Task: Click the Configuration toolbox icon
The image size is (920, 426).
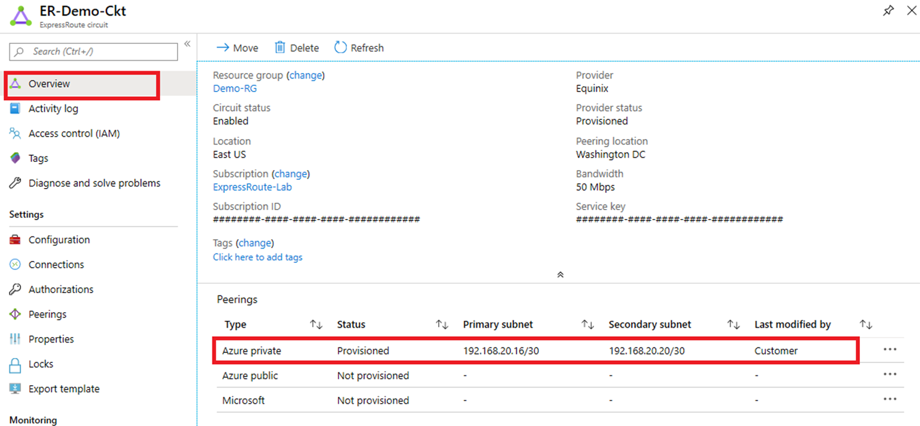Action: click(x=15, y=240)
